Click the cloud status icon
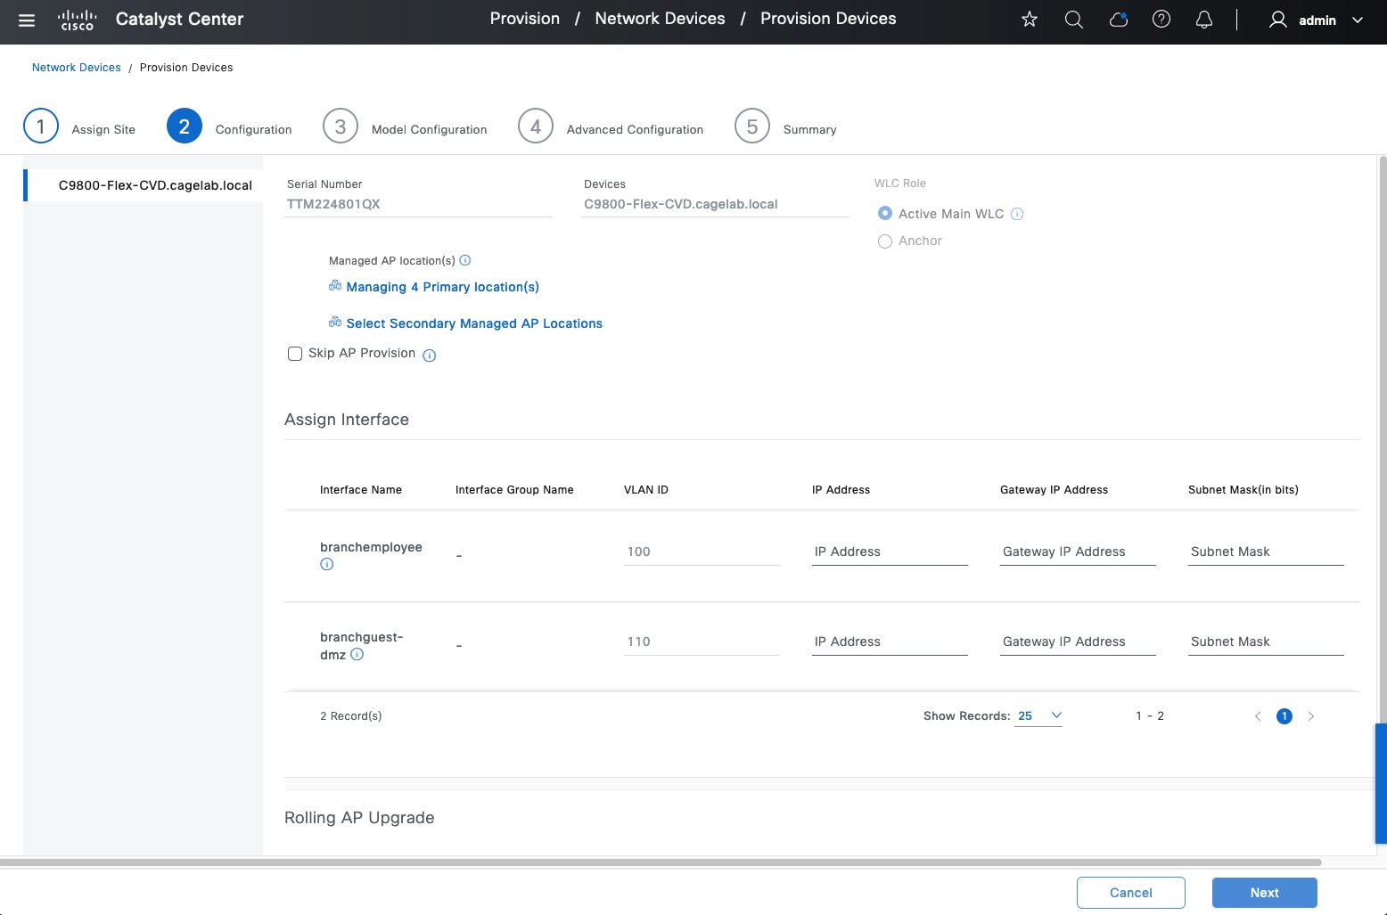The image size is (1387, 915). 1118,20
